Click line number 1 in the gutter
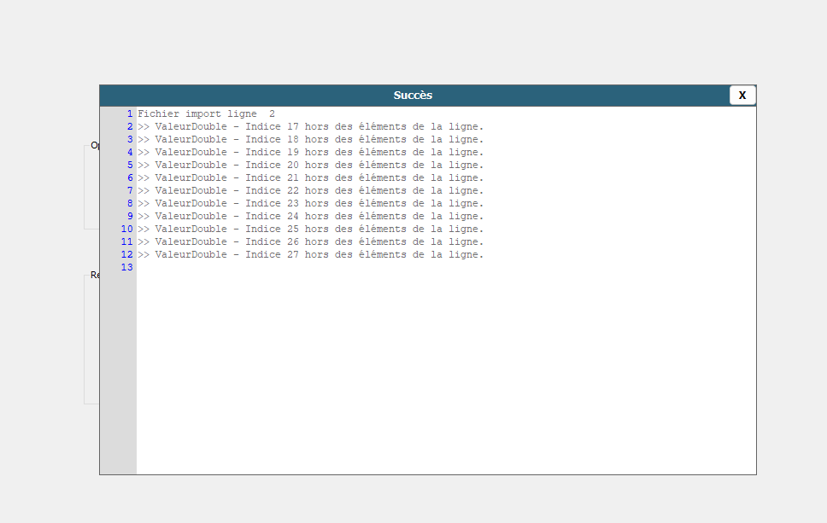The height and width of the screenshot is (523, 827). point(130,113)
